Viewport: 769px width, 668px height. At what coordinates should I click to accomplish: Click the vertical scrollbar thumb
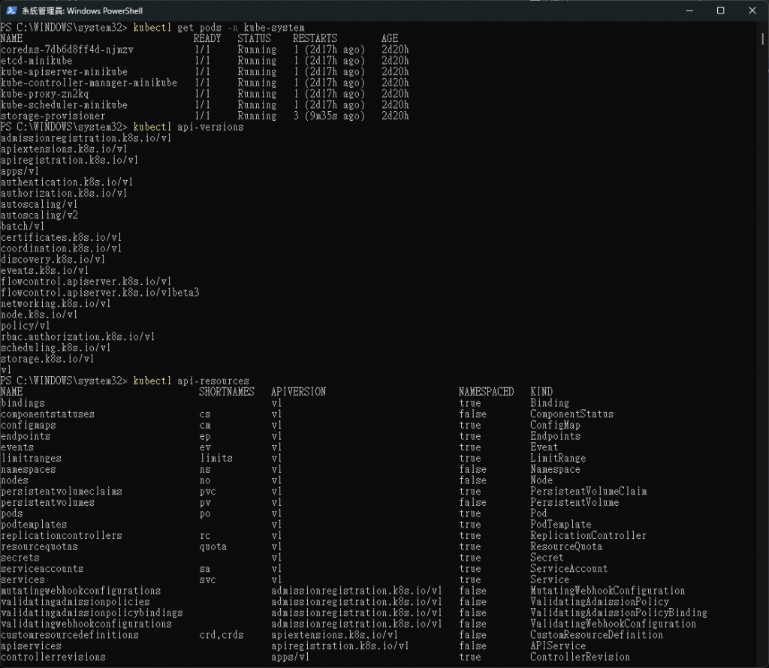coord(763,39)
